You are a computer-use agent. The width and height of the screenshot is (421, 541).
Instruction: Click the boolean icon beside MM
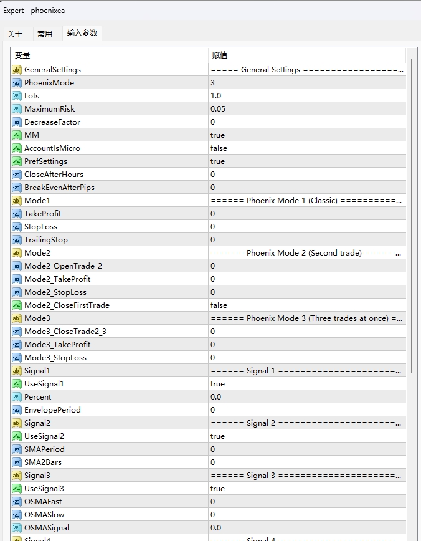tap(17, 135)
